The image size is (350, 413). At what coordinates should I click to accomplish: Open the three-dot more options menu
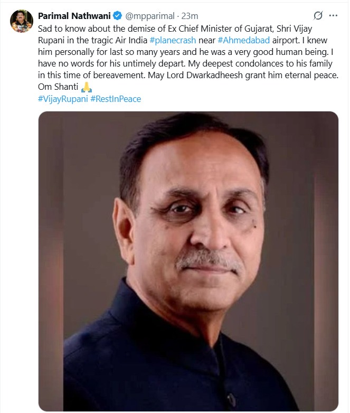[333, 15]
